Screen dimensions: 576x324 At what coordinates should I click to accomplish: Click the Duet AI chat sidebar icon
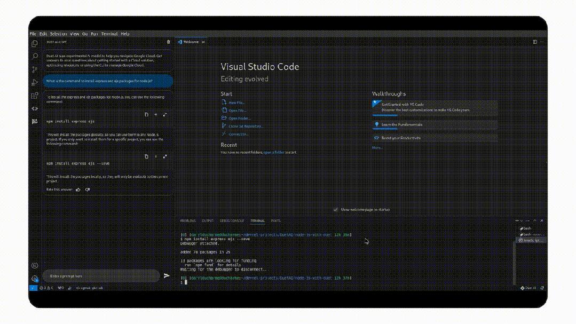pos(35,121)
